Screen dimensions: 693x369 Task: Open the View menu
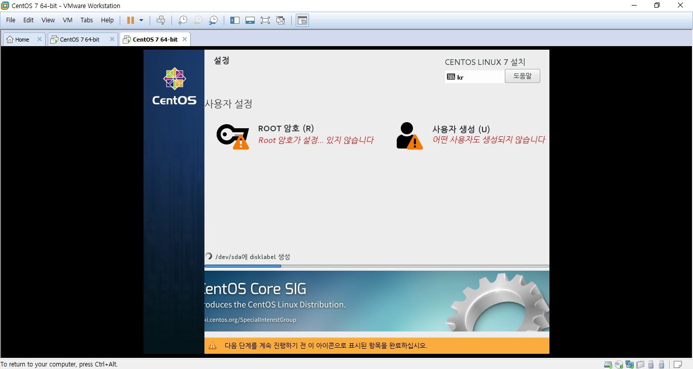[x=48, y=20]
